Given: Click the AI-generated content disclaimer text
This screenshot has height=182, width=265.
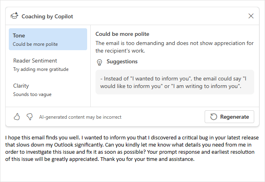Looking at the screenshot, I should 80,117.
